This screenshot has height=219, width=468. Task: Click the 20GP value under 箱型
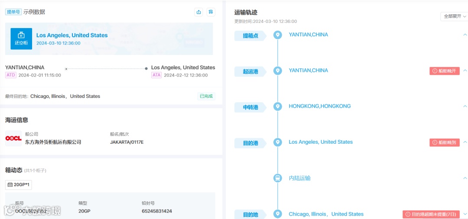tap(84, 211)
